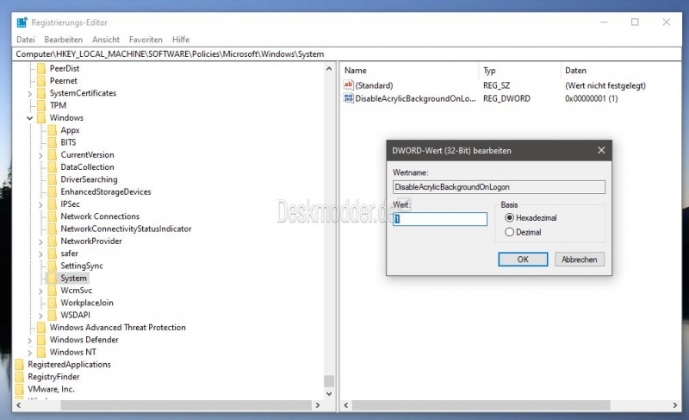Expand the Windows Defender key
Viewport: 689px width, 420px height.
(29, 340)
